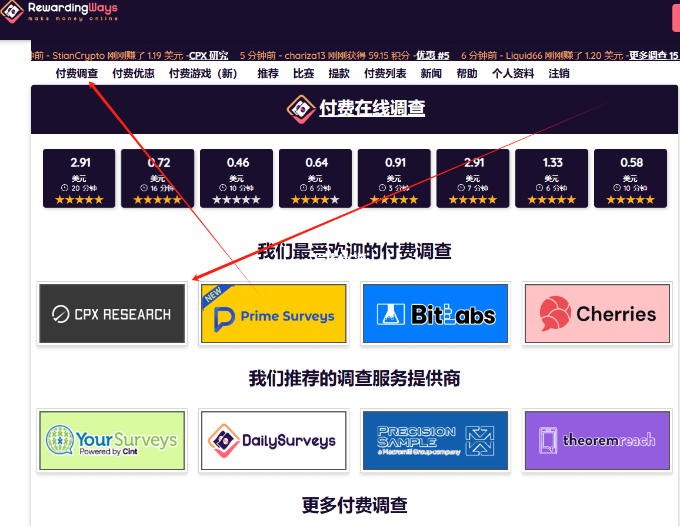Open the 付费优惠 menu item
Screen dimensions: 680x526
pyautogui.click(x=134, y=74)
